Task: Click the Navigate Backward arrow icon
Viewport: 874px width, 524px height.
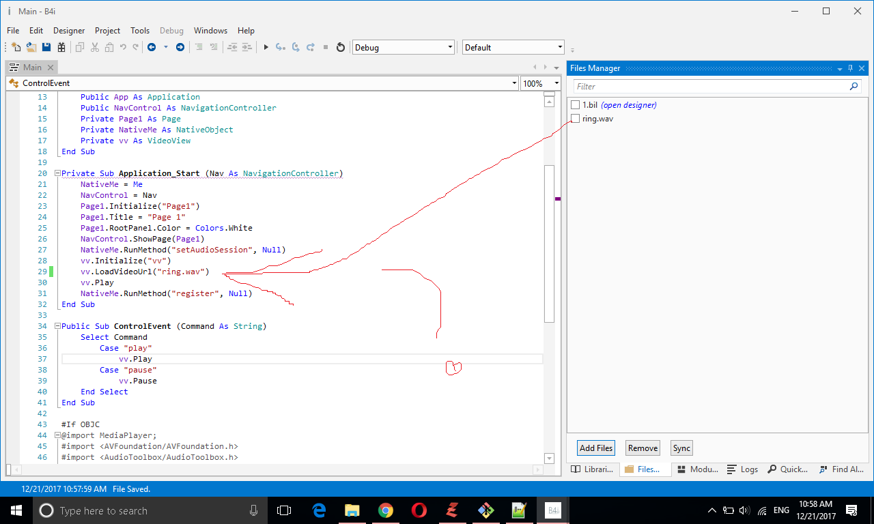Action: pos(152,47)
